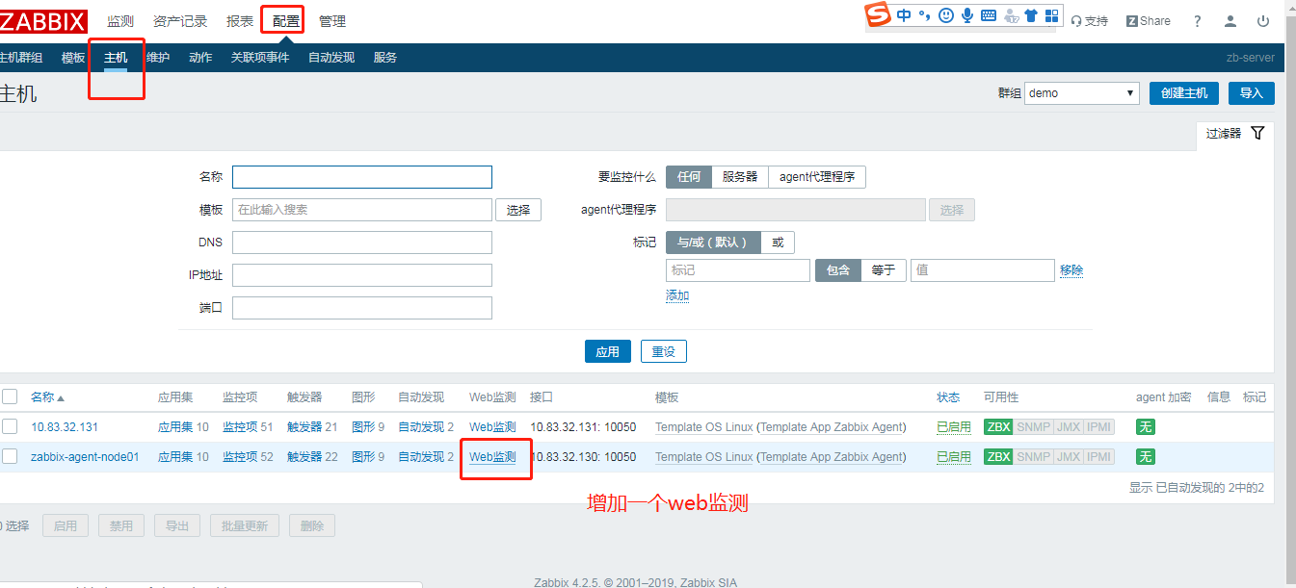The image size is (1296, 588).
Task: Open the 群组 demo dropdown
Action: coord(1082,93)
